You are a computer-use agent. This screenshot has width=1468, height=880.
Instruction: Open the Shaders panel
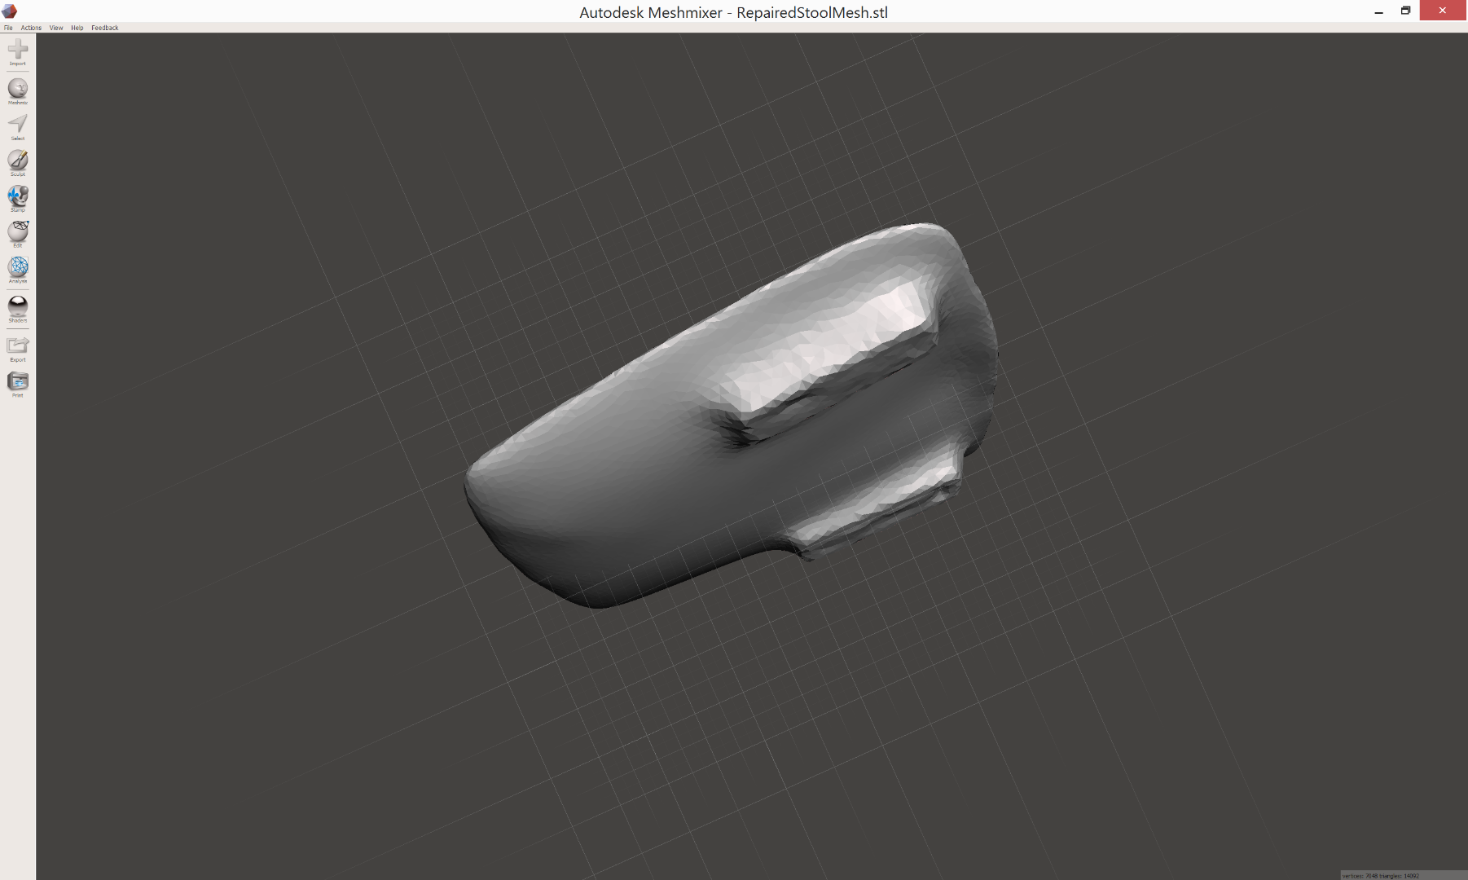[x=18, y=307]
